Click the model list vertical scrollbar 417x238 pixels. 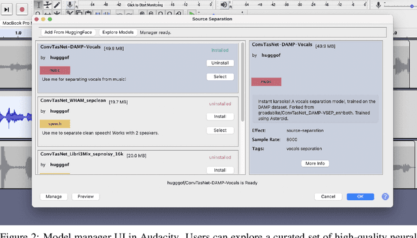click(x=242, y=82)
